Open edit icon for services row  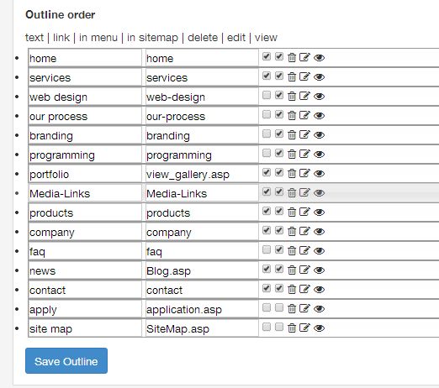304,76
